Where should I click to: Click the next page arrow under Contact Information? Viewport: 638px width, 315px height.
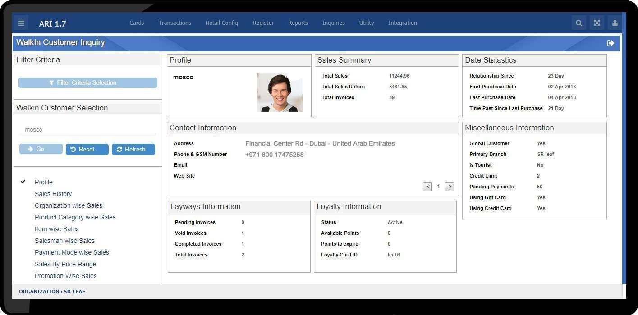tap(449, 186)
